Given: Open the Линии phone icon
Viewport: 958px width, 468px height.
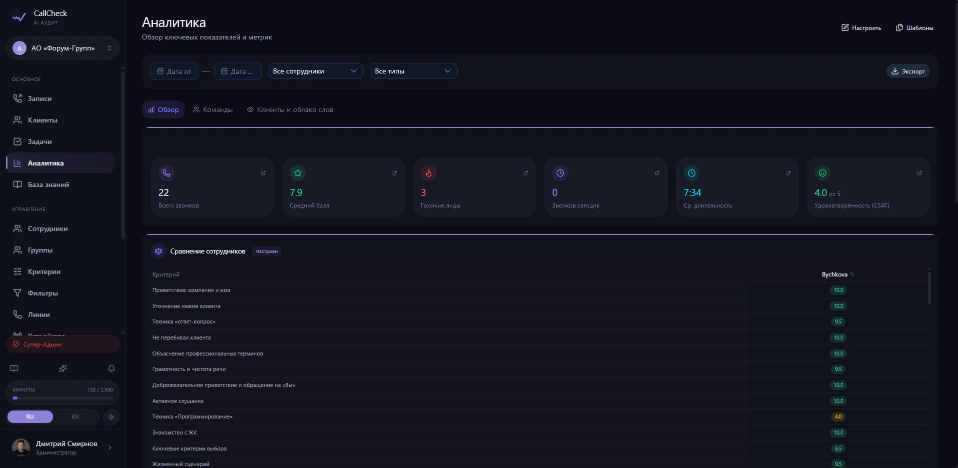Looking at the screenshot, I should coord(17,314).
